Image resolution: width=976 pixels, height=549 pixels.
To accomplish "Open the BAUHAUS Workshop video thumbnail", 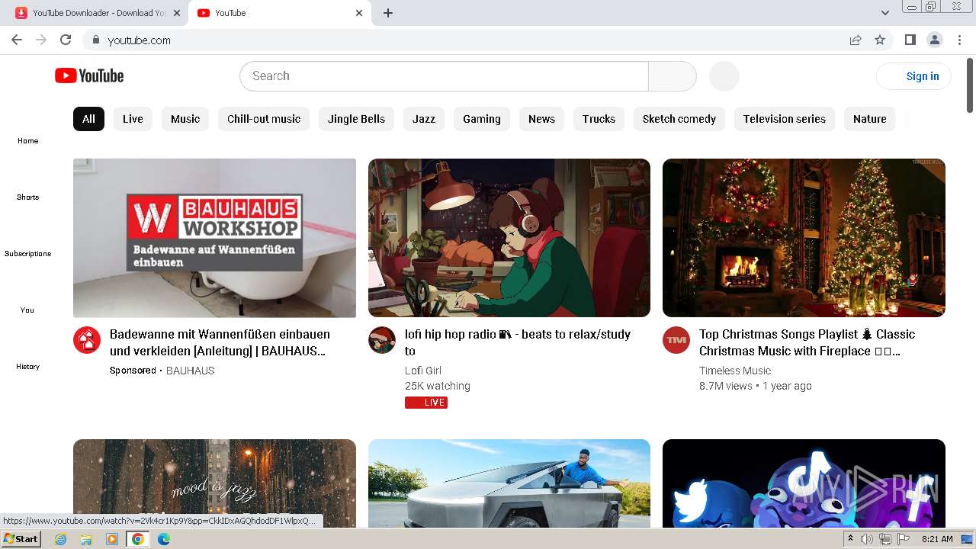I will (x=214, y=238).
